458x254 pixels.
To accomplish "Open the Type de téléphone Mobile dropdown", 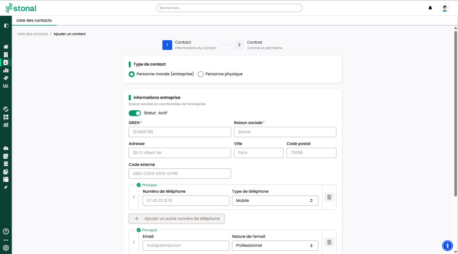I will pos(275,201).
